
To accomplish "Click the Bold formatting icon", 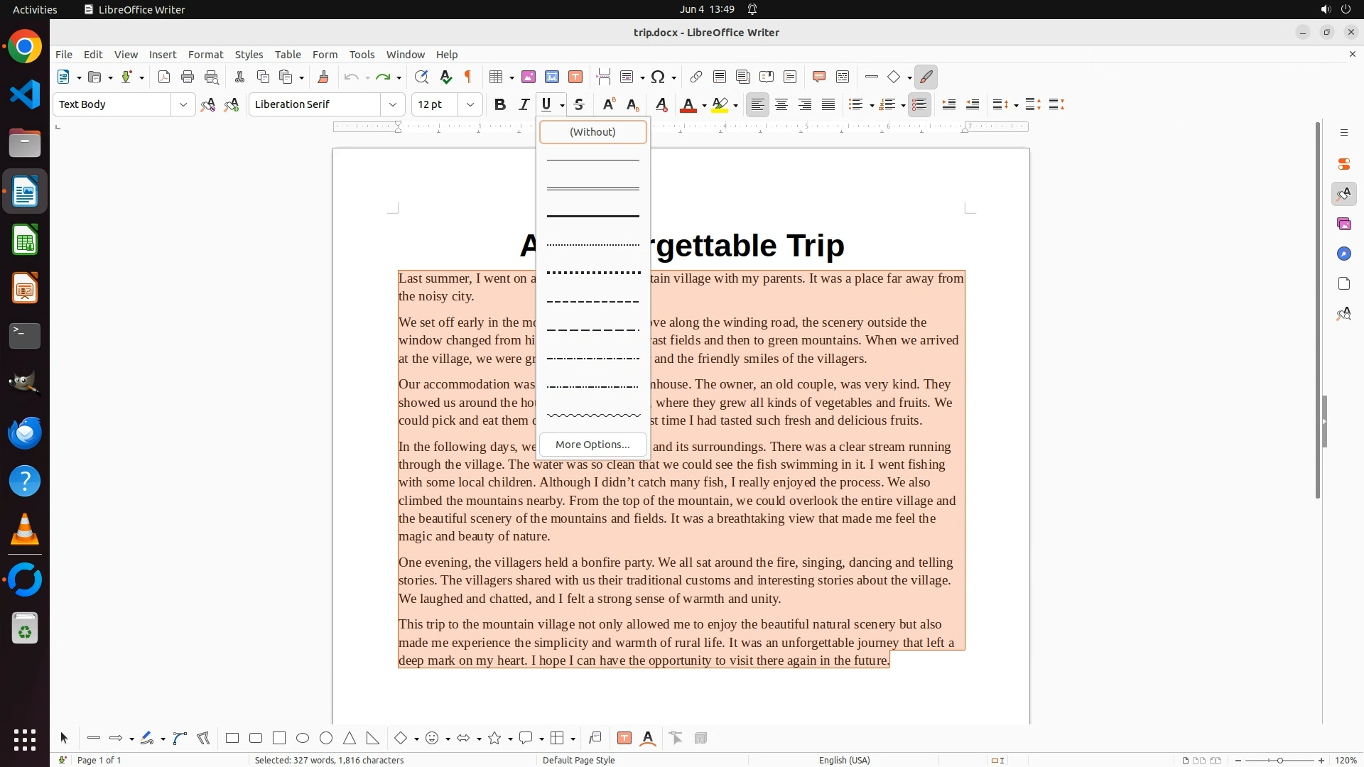I will tap(500, 104).
